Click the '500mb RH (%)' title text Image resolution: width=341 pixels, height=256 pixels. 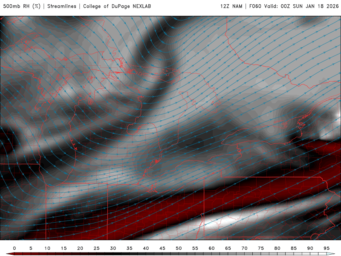tap(22, 6)
